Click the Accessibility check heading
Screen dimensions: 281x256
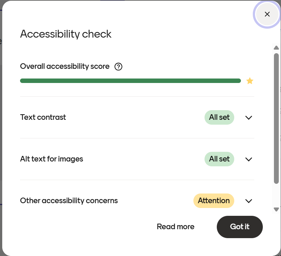[66, 34]
